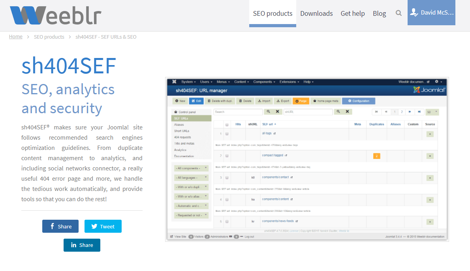
Task: Click the Delete trash toolbar button
Action: point(245,101)
